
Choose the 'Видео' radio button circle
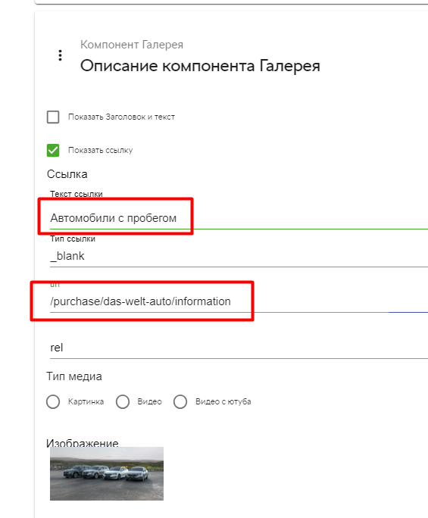(x=123, y=401)
